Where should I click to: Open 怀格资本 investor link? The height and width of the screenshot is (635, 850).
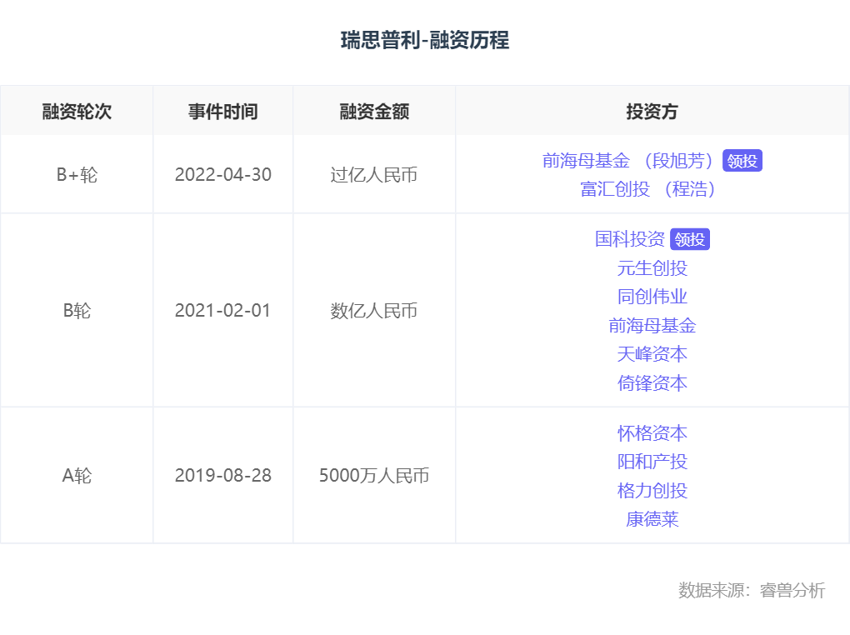point(652,432)
